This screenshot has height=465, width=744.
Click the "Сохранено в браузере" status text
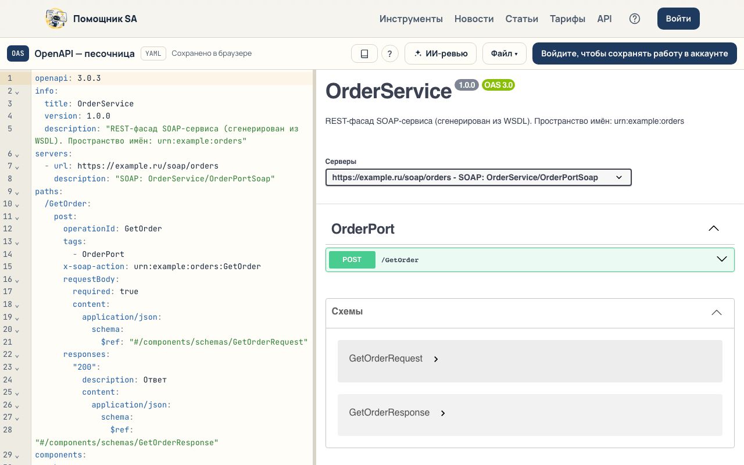point(212,53)
